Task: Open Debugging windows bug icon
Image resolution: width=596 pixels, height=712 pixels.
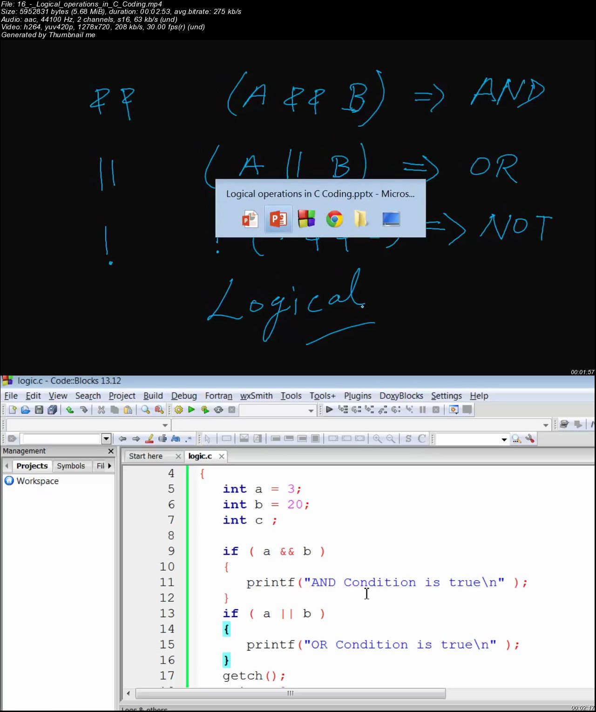Action: (454, 410)
